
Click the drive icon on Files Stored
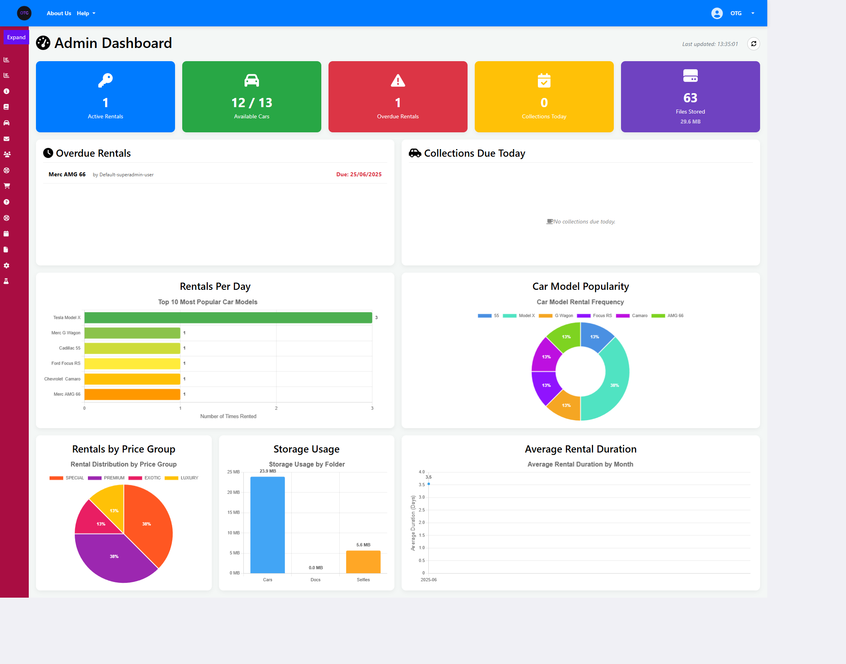pos(691,76)
